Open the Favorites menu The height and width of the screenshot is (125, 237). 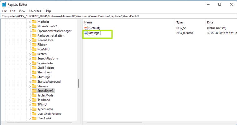[x=35, y=11]
